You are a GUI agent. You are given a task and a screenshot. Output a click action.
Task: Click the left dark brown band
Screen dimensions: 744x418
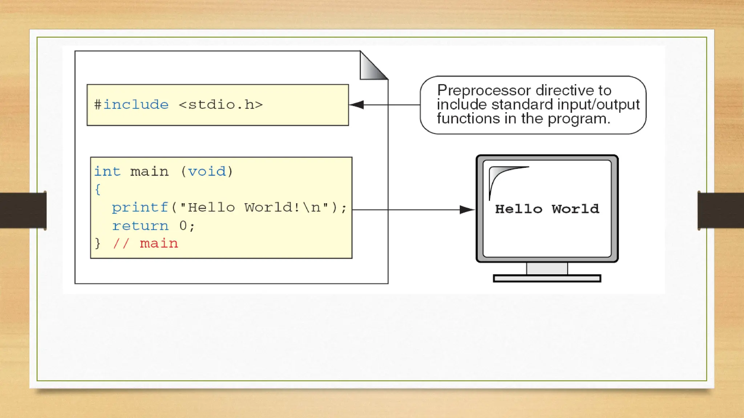[x=23, y=210]
